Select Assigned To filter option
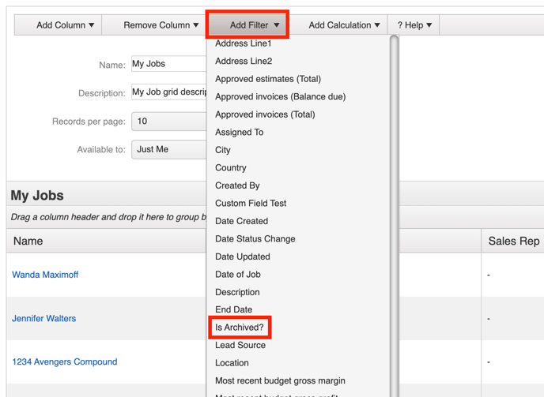This screenshot has height=397, width=544. pyautogui.click(x=239, y=132)
